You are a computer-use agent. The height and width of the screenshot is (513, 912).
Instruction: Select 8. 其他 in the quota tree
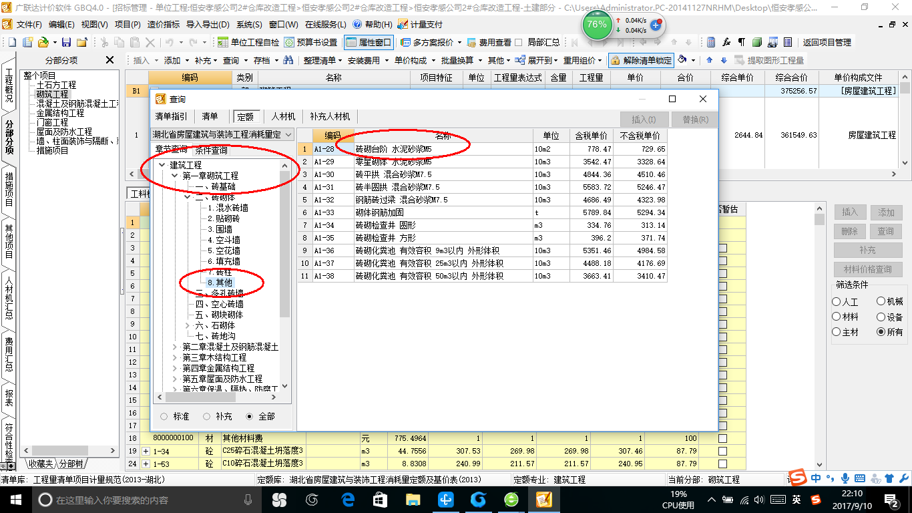(x=220, y=283)
